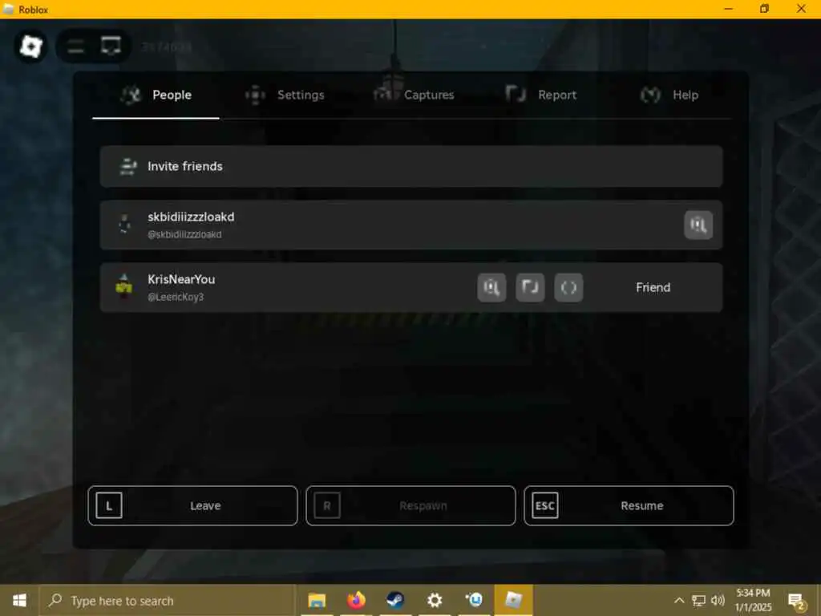Show hidden system tray icons

pos(678,600)
